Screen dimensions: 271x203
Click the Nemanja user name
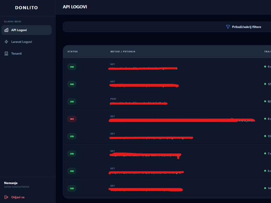(11, 183)
